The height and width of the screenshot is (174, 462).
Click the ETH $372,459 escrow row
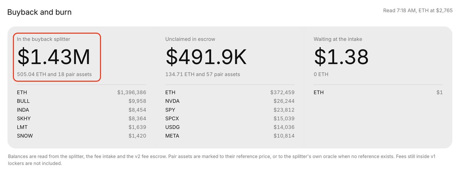(x=230, y=93)
